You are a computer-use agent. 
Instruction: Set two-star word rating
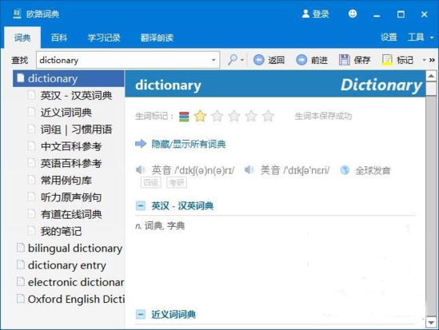(217, 116)
